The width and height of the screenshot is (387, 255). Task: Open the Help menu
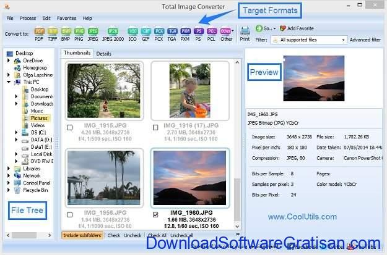87,19
